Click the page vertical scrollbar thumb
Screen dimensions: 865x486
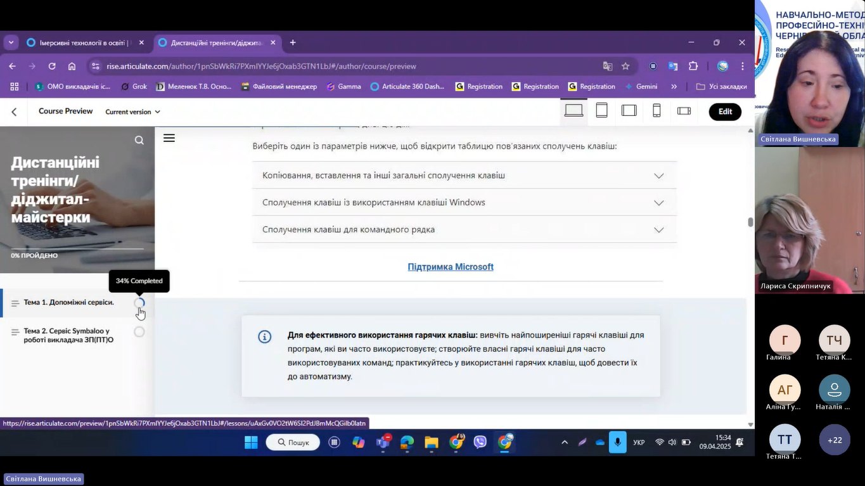point(750,222)
